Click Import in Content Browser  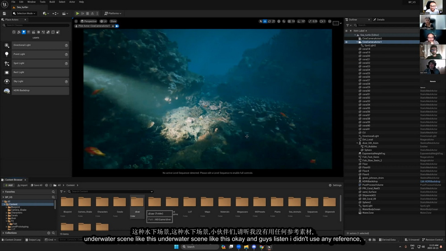[x=22, y=185]
